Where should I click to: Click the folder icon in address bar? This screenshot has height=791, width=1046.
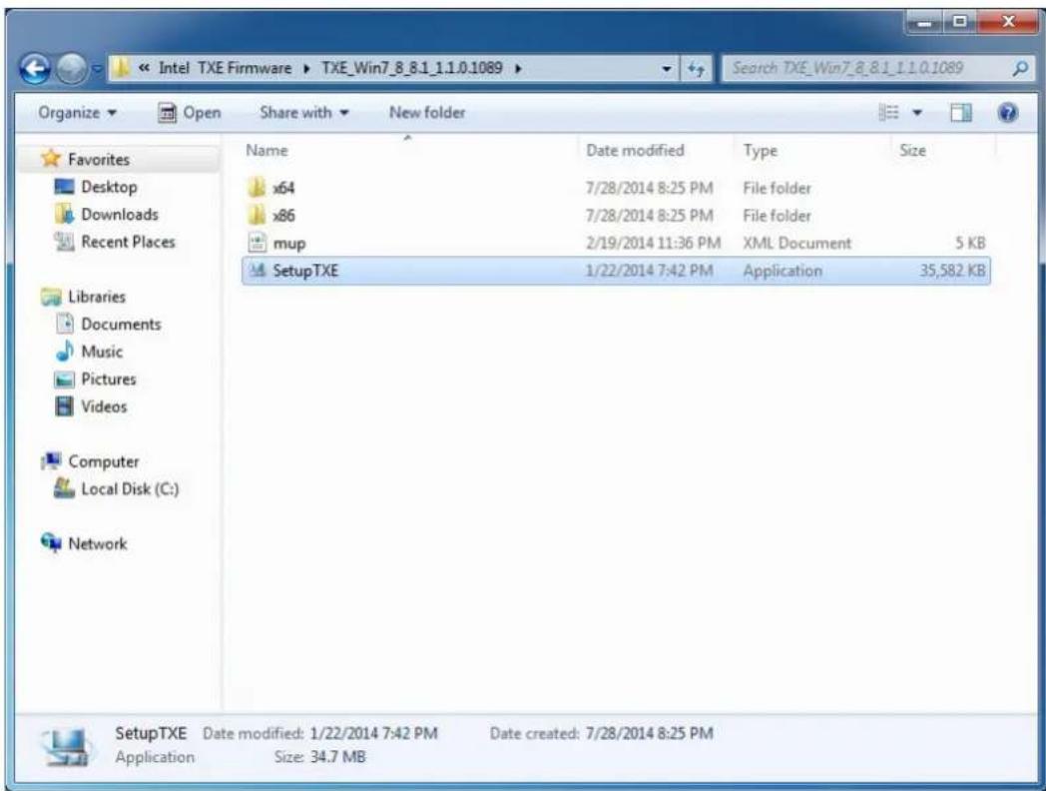121,68
